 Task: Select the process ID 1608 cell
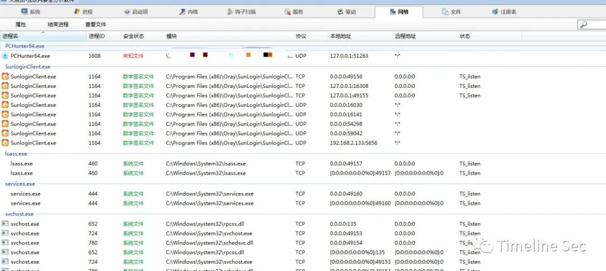94,56
